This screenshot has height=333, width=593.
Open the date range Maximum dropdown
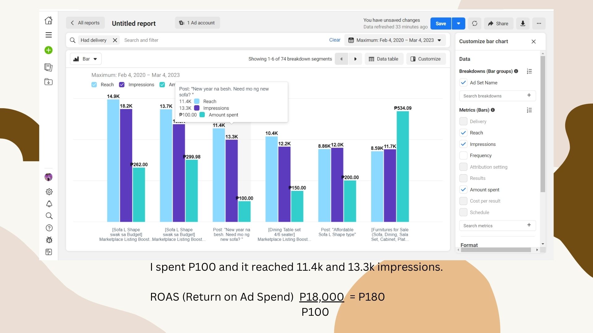[395, 40]
